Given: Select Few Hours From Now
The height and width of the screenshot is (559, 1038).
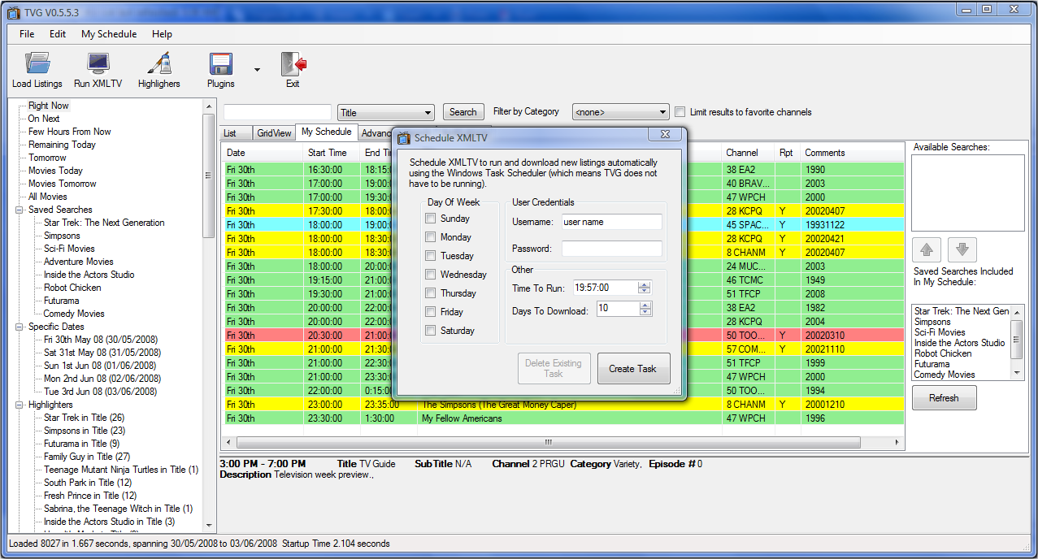Looking at the screenshot, I should click(70, 132).
